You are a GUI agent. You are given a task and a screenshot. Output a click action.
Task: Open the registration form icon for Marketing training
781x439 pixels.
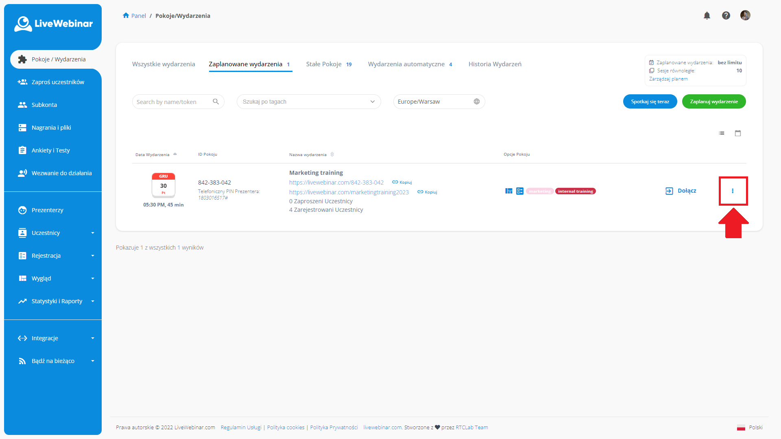pyautogui.click(x=520, y=191)
